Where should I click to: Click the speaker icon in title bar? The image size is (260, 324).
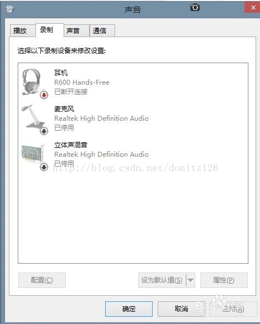click(10, 9)
